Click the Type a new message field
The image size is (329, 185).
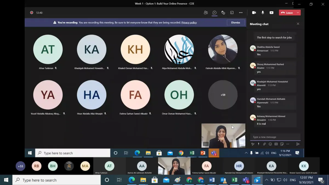coord(275,137)
